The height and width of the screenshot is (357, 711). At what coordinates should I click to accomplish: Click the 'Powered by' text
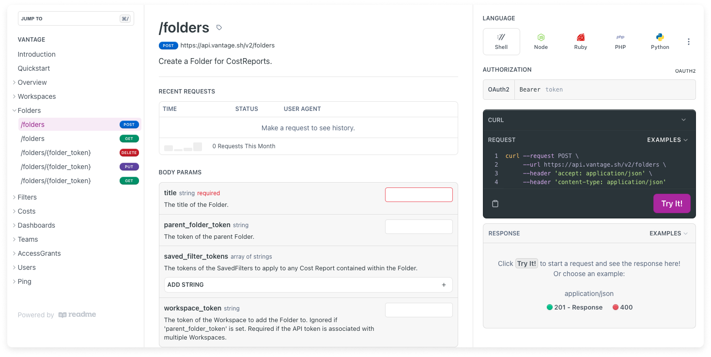coord(36,315)
